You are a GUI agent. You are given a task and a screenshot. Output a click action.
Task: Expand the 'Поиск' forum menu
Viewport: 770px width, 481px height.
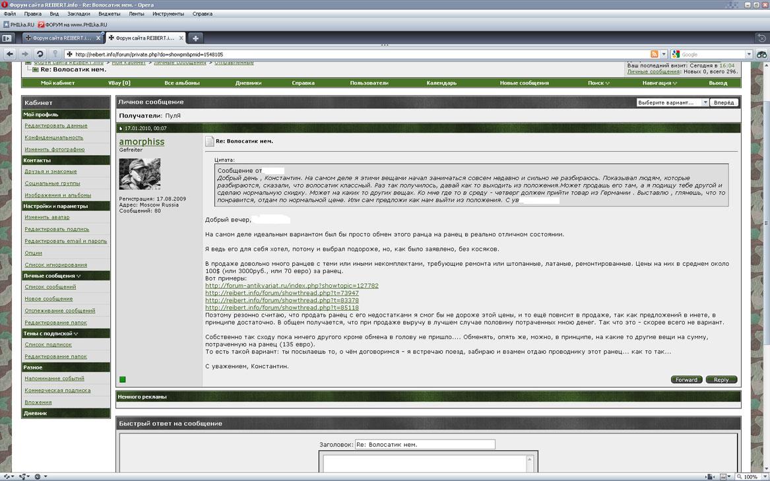(598, 83)
